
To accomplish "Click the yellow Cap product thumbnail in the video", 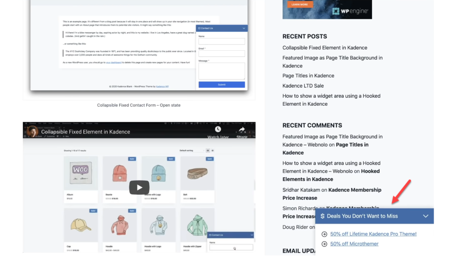I will click(81, 225).
